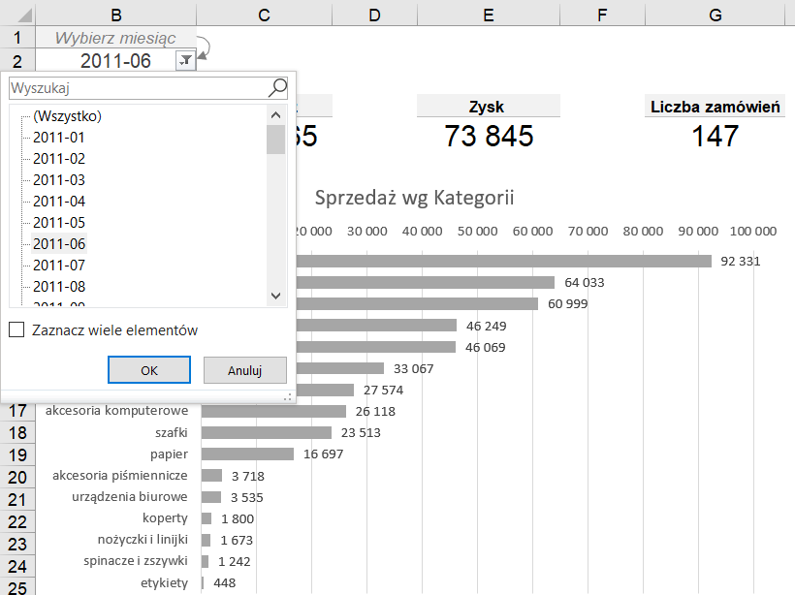Click the 92 331 longest chart bar

(504, 261)
